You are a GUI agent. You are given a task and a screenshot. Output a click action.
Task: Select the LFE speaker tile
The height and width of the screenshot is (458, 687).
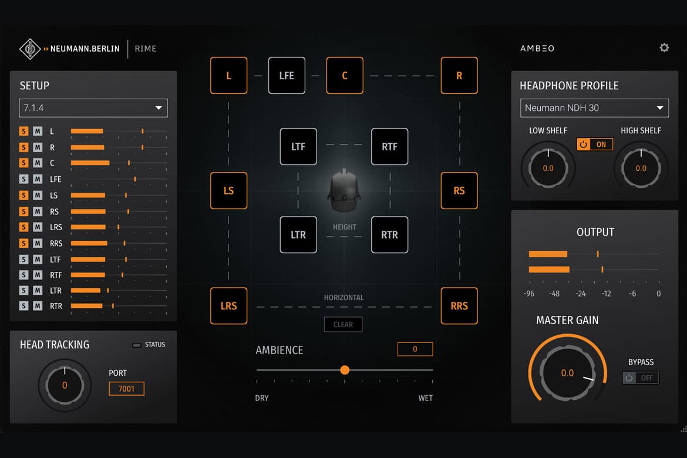pos(287,75)
